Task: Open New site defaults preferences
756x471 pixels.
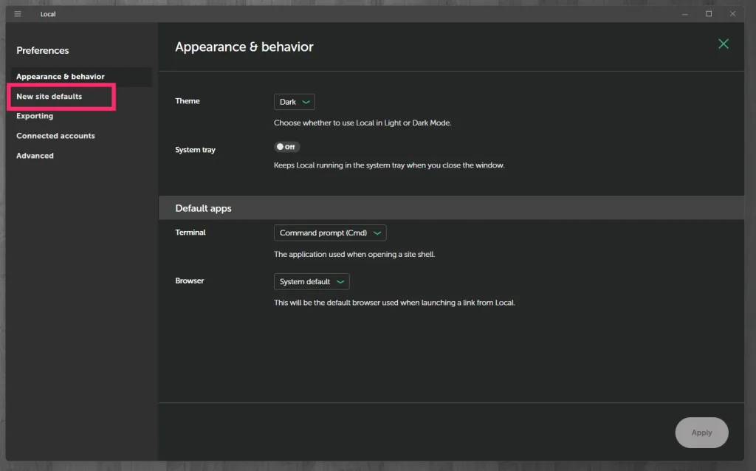Action: 49,97
